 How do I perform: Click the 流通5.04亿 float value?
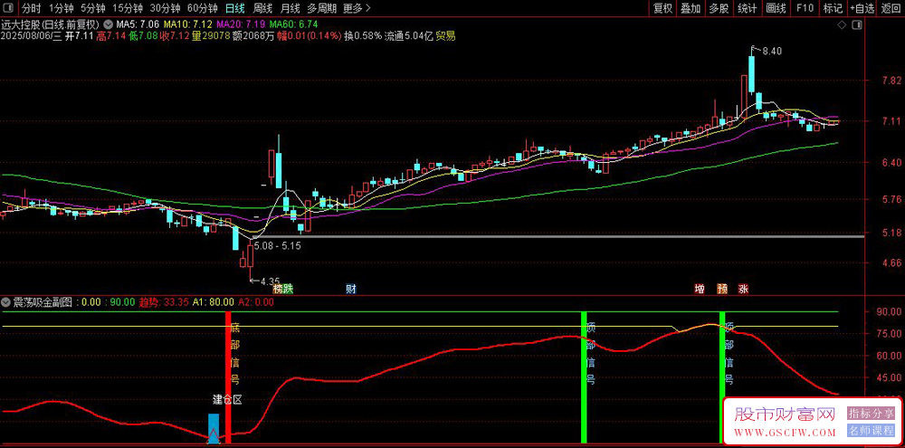click(408, 36)
